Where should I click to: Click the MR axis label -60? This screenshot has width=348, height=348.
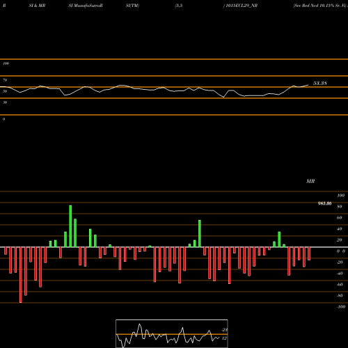[x=340, y=285]
